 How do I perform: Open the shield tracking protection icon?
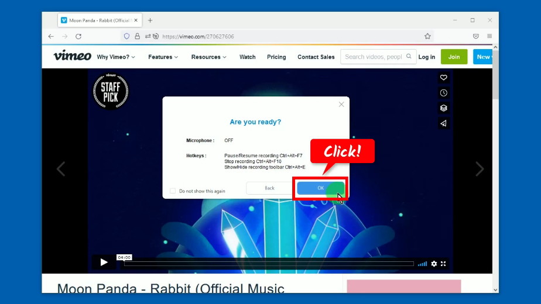pos(126,36)
